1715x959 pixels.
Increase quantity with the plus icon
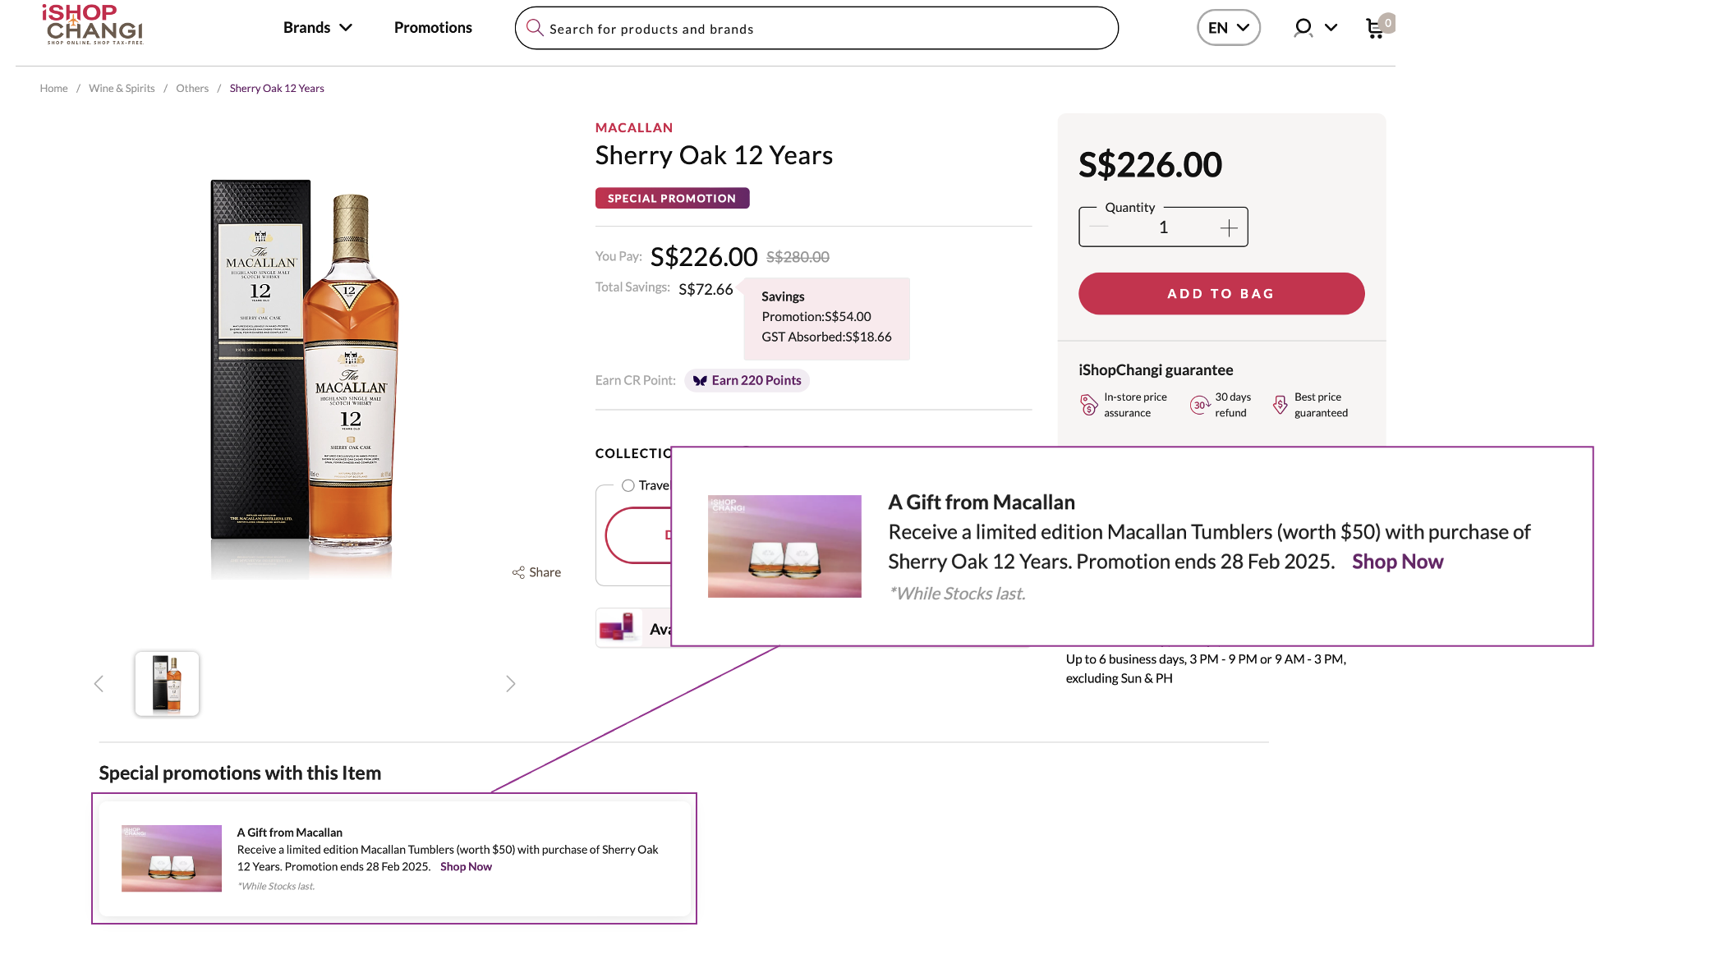pyautogui.click(x=1228, y=228)
